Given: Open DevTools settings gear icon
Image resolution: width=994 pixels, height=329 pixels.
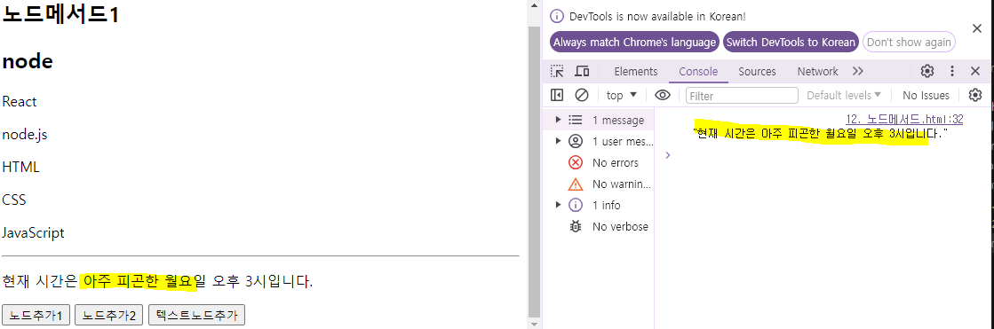Looking at the screenshot, I should tap(927, 72).
